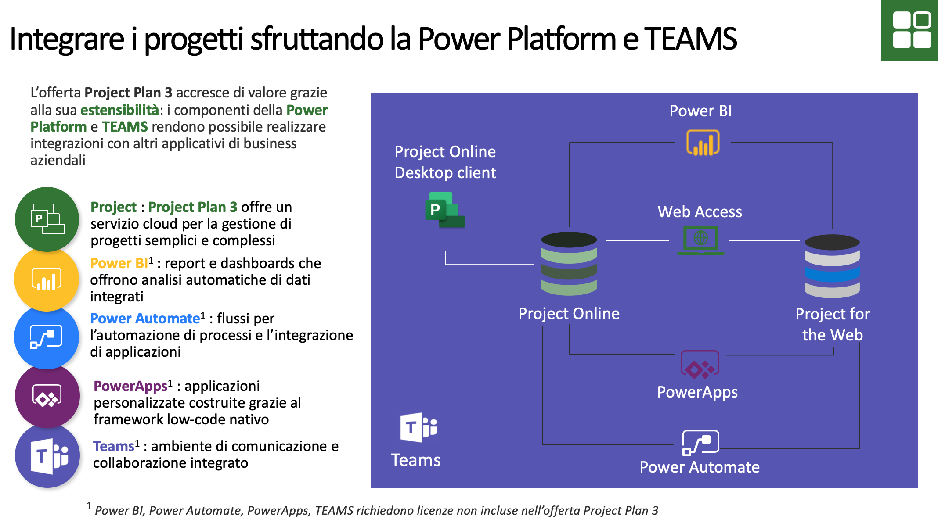Click the purple PowerApps circle icon

pyautogui.click(x=47, y=396)
